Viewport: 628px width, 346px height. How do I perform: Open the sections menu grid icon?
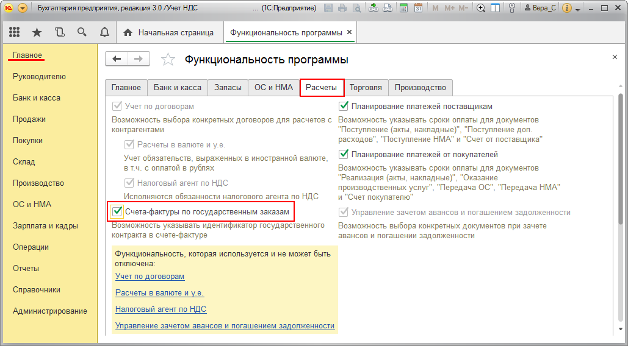[x=14, y=32]
